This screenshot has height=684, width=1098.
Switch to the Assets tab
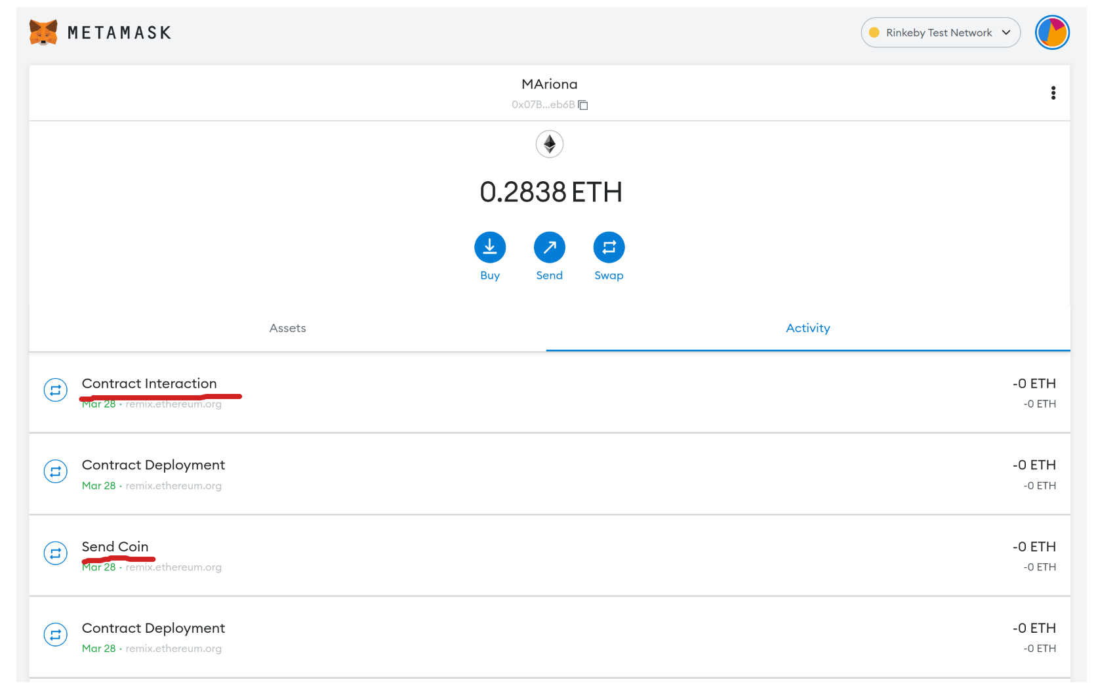[287, 328]
